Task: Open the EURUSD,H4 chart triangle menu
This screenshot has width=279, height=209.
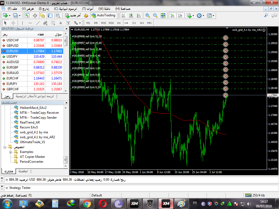Action: [x=72, y=30]
